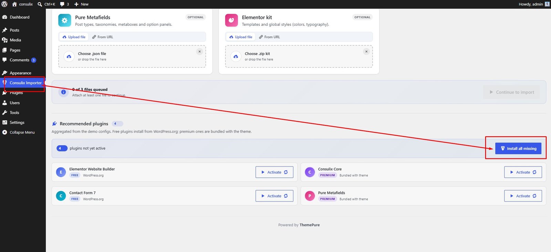Click the Pages icon in sidebar
551x252 pixels.
click(x=4, y=50)
